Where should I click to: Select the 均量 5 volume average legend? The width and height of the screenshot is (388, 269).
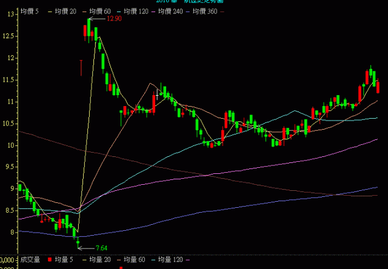click(x=64, y=259)
